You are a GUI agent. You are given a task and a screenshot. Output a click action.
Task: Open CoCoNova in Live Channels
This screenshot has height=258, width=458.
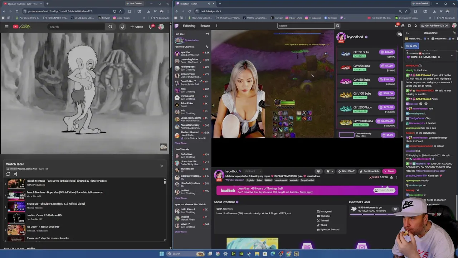(x=192, y=156)
